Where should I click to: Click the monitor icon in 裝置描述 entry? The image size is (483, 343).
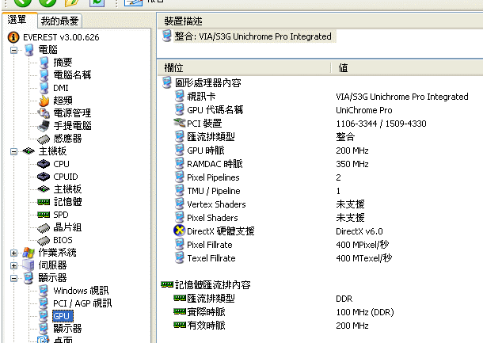[166, 36]
